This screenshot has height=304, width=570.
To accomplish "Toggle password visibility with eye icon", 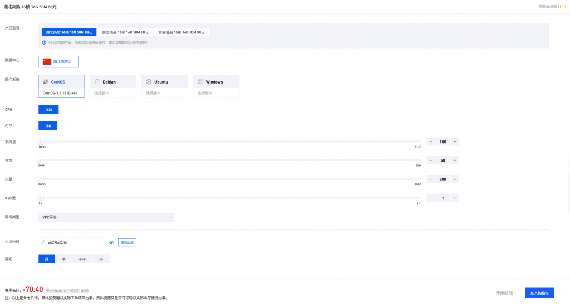I will 111,242.
